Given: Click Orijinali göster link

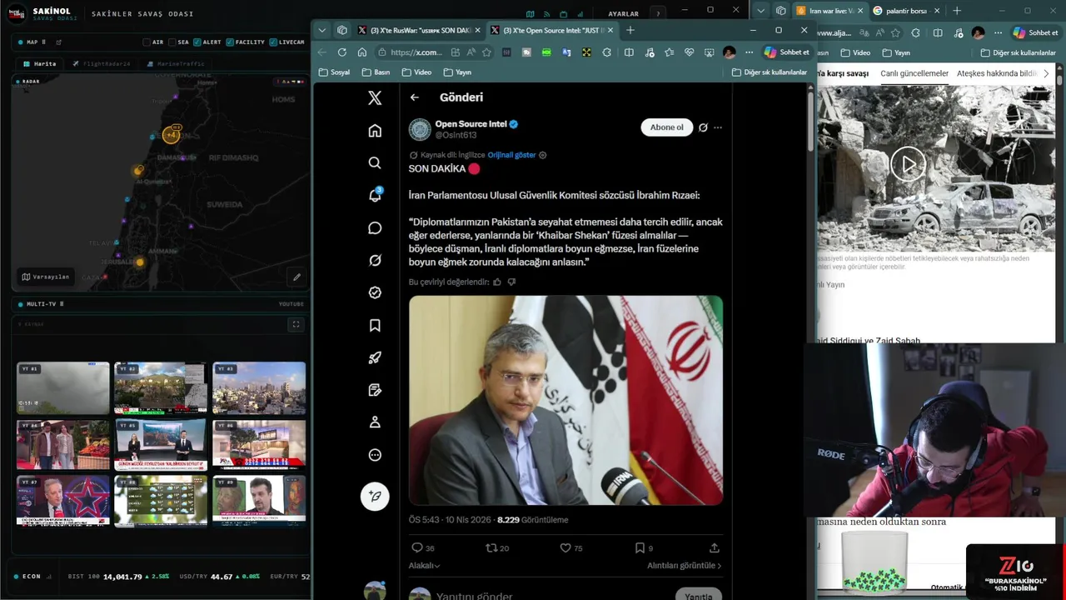Looking at the screenshot, I should coord(511,155).
